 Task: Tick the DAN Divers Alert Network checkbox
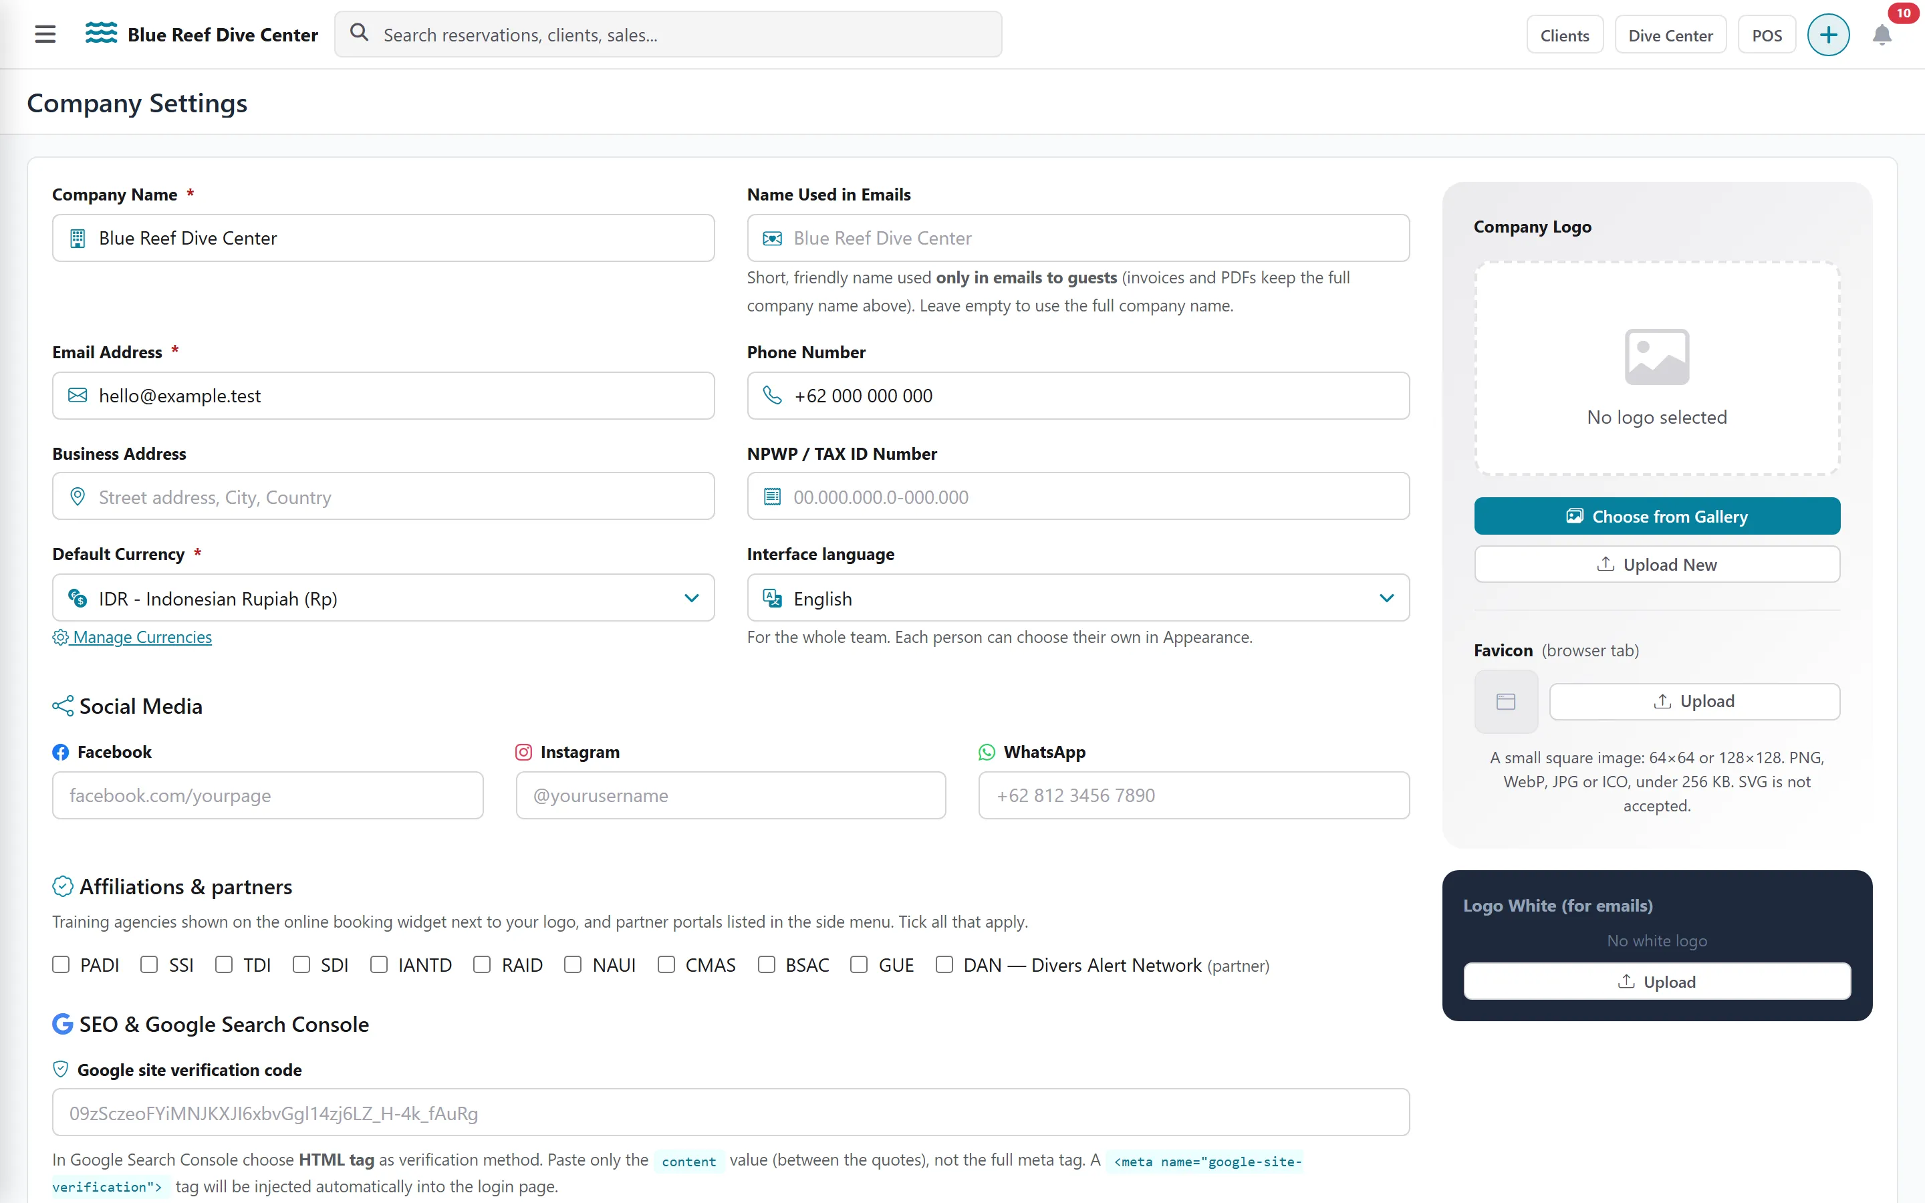tap(944, 965)
